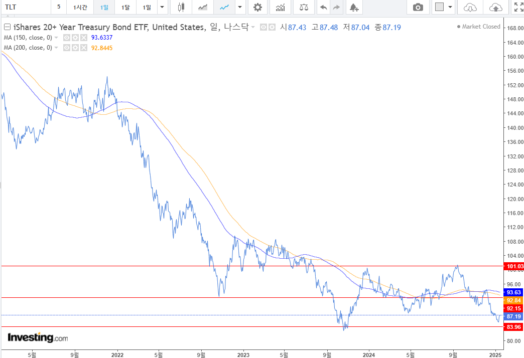Viewport: 524px width, 358px height.
Task: Select the red 92.15 price label
Action: pyautogui.click(x=513, y=308)
